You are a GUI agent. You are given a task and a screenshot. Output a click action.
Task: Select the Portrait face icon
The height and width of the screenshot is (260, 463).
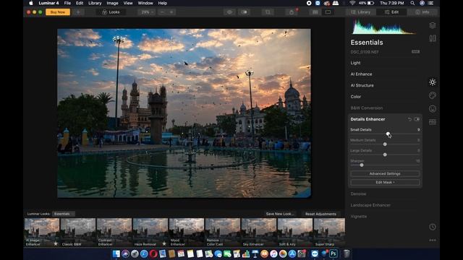click(433, 108)
